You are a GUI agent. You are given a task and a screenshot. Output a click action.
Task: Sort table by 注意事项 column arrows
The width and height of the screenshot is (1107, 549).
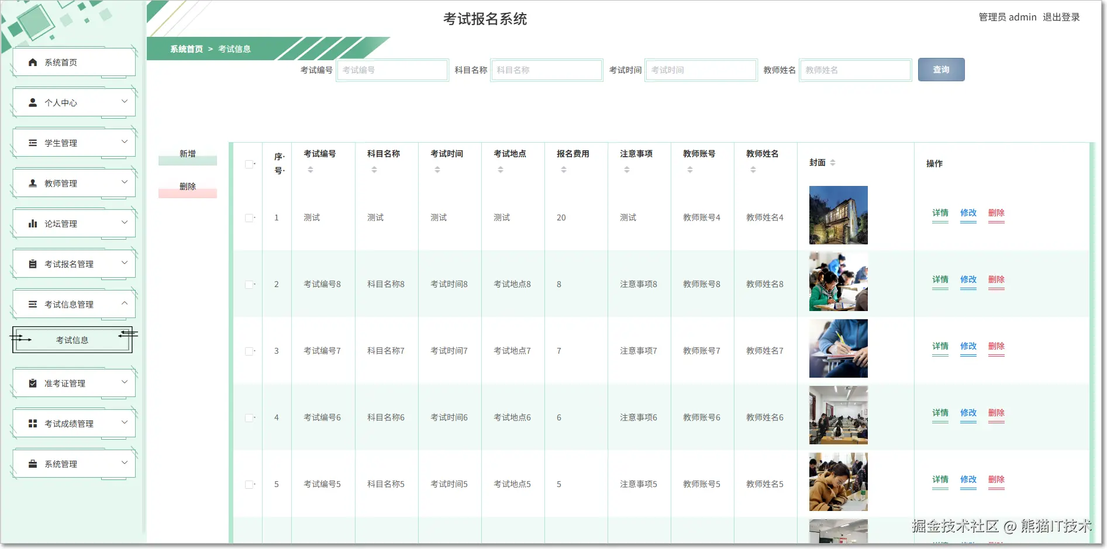click(627, 170)
